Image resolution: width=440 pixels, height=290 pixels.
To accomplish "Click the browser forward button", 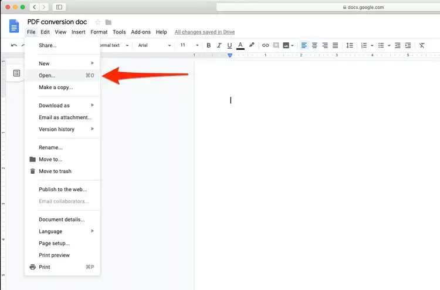I will [x=44, y=7].
